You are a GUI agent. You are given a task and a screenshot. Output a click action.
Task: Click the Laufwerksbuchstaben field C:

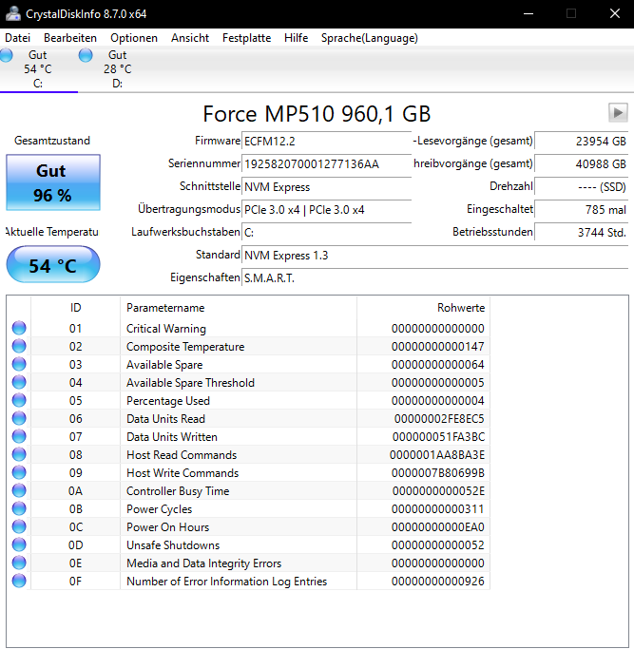click(326, 232)
